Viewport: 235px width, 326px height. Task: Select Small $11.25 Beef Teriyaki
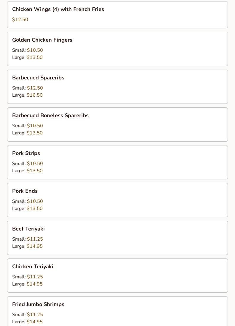click(x=28, y=239)
